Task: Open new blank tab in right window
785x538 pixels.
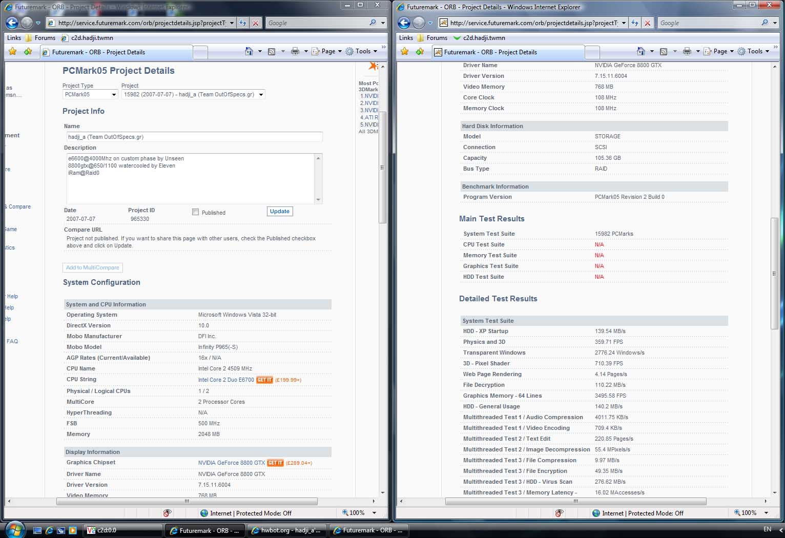Action: (592, 52)
